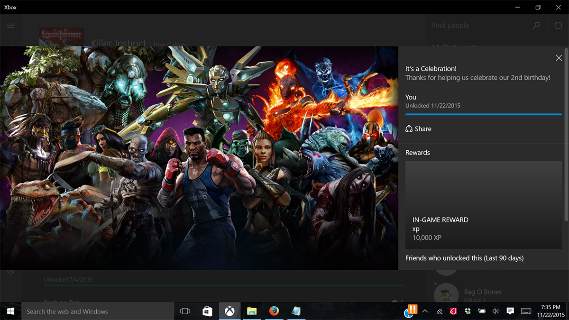Screen dimensions: 569x320
Task: Open Wi-Fi network settings in tray
Action: tap(440, 311)
